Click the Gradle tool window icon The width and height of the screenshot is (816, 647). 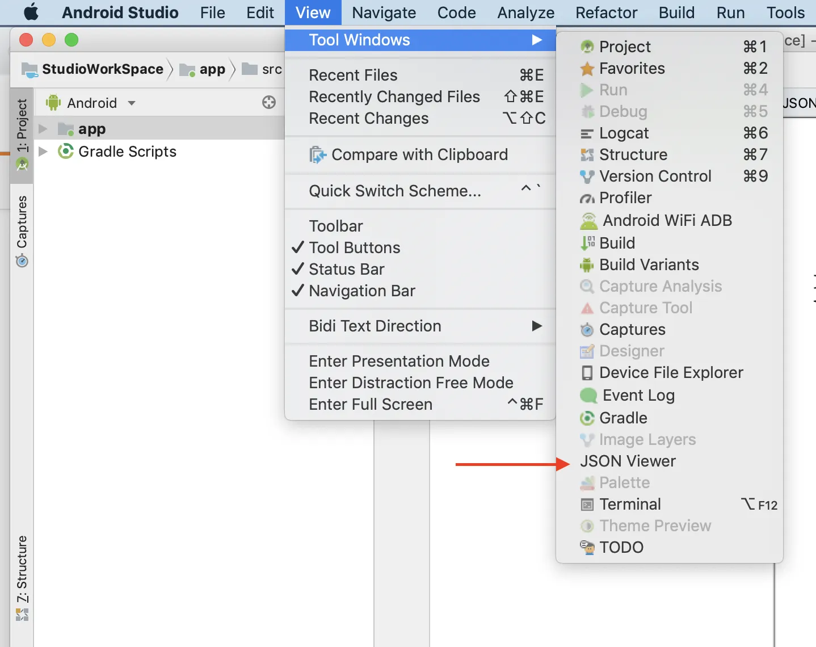(x=587, y=418)
